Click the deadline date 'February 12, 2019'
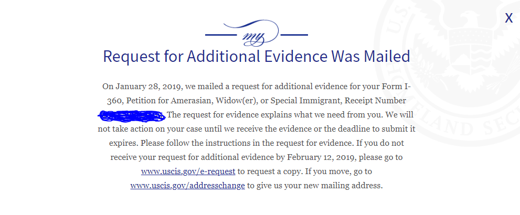Screen dimensions: 520x215 click(x=322, y=157)
